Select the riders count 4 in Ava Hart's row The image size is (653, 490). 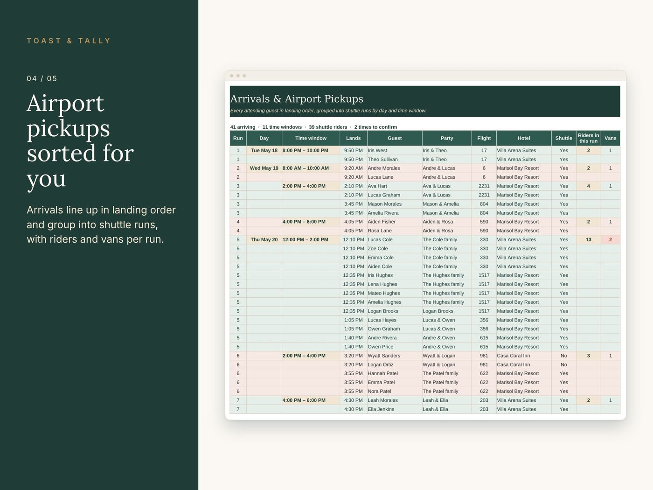click(588, 186)
